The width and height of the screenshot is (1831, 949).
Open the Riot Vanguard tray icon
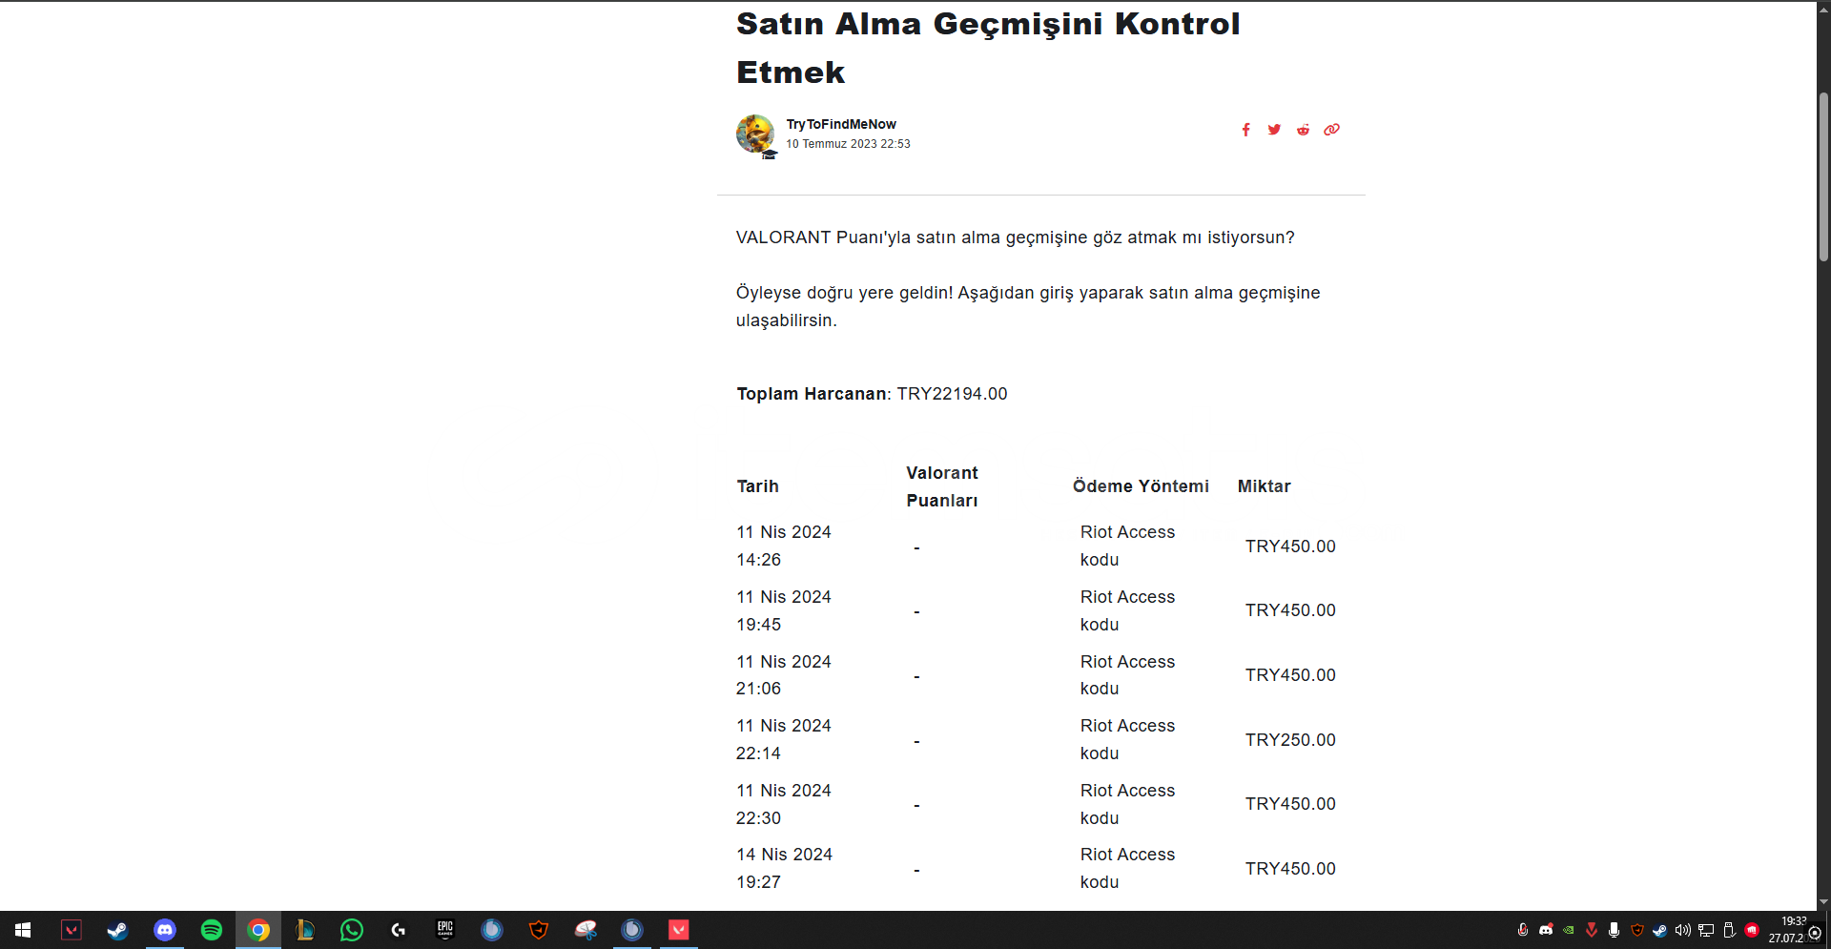[x=1592, y=930]
